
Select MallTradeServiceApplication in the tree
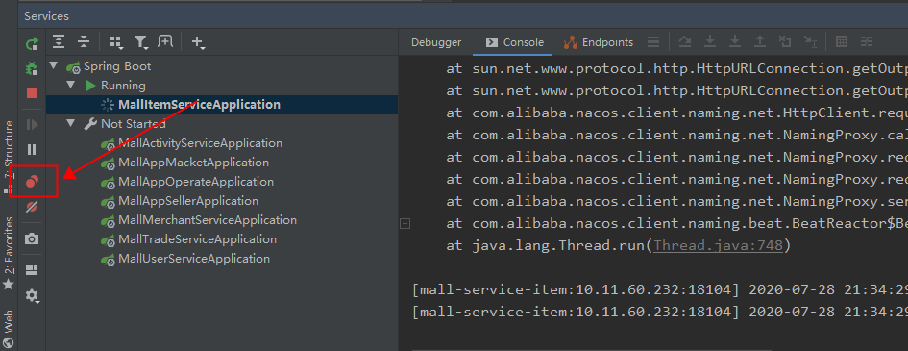(198, 239)
